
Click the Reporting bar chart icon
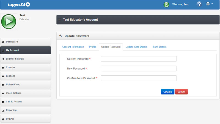pos(3,111)
